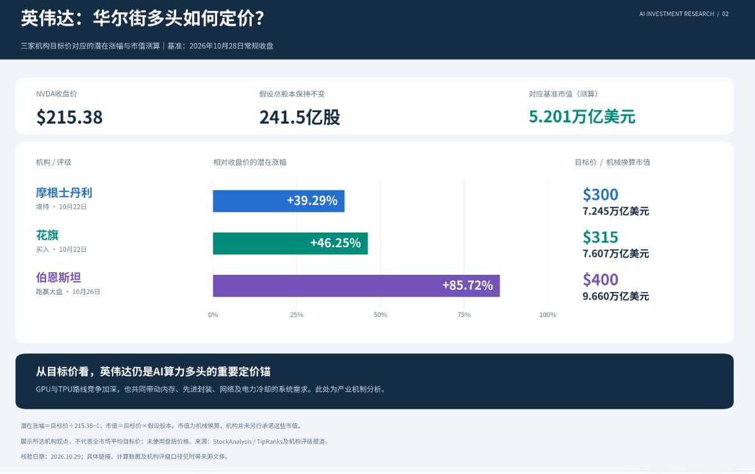Click the green +46.25% bar
Image resolution: width=755 pixels, height=474 pixels.
(290, 243)
